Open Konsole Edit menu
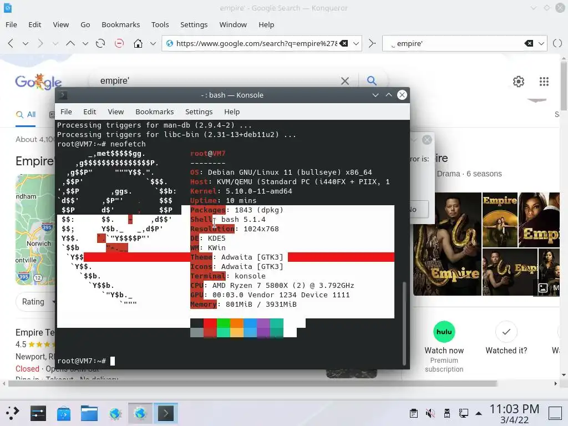 pos(89,112)
